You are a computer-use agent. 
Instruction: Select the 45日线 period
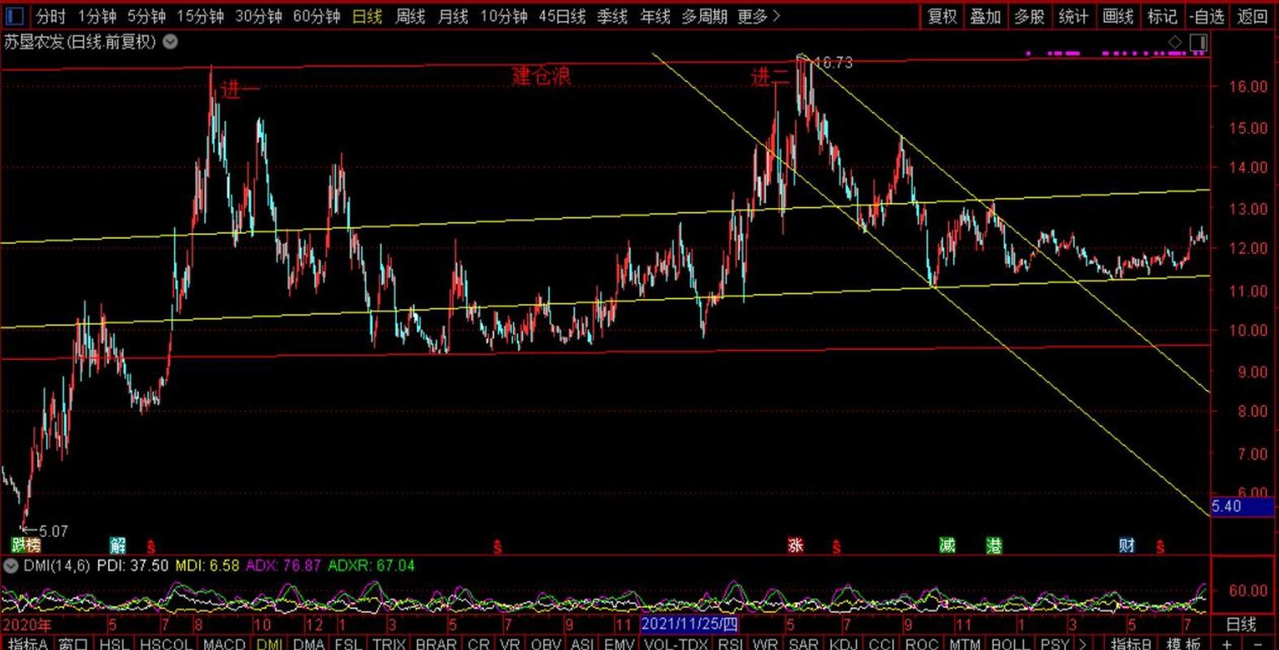562,16
